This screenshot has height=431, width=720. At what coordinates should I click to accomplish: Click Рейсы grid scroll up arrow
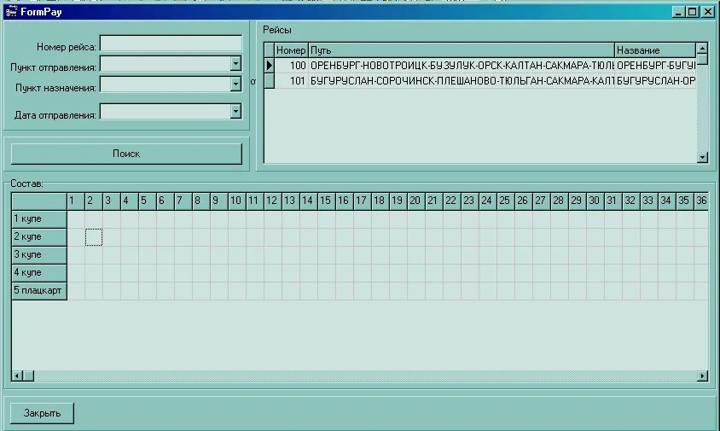(x=702, y=48)
